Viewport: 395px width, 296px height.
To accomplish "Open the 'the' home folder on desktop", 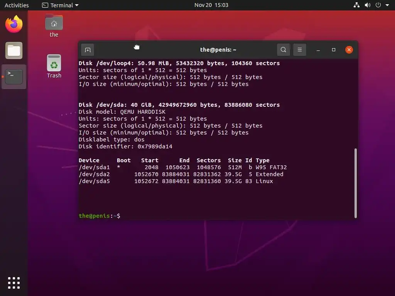I will pos(54,26).
